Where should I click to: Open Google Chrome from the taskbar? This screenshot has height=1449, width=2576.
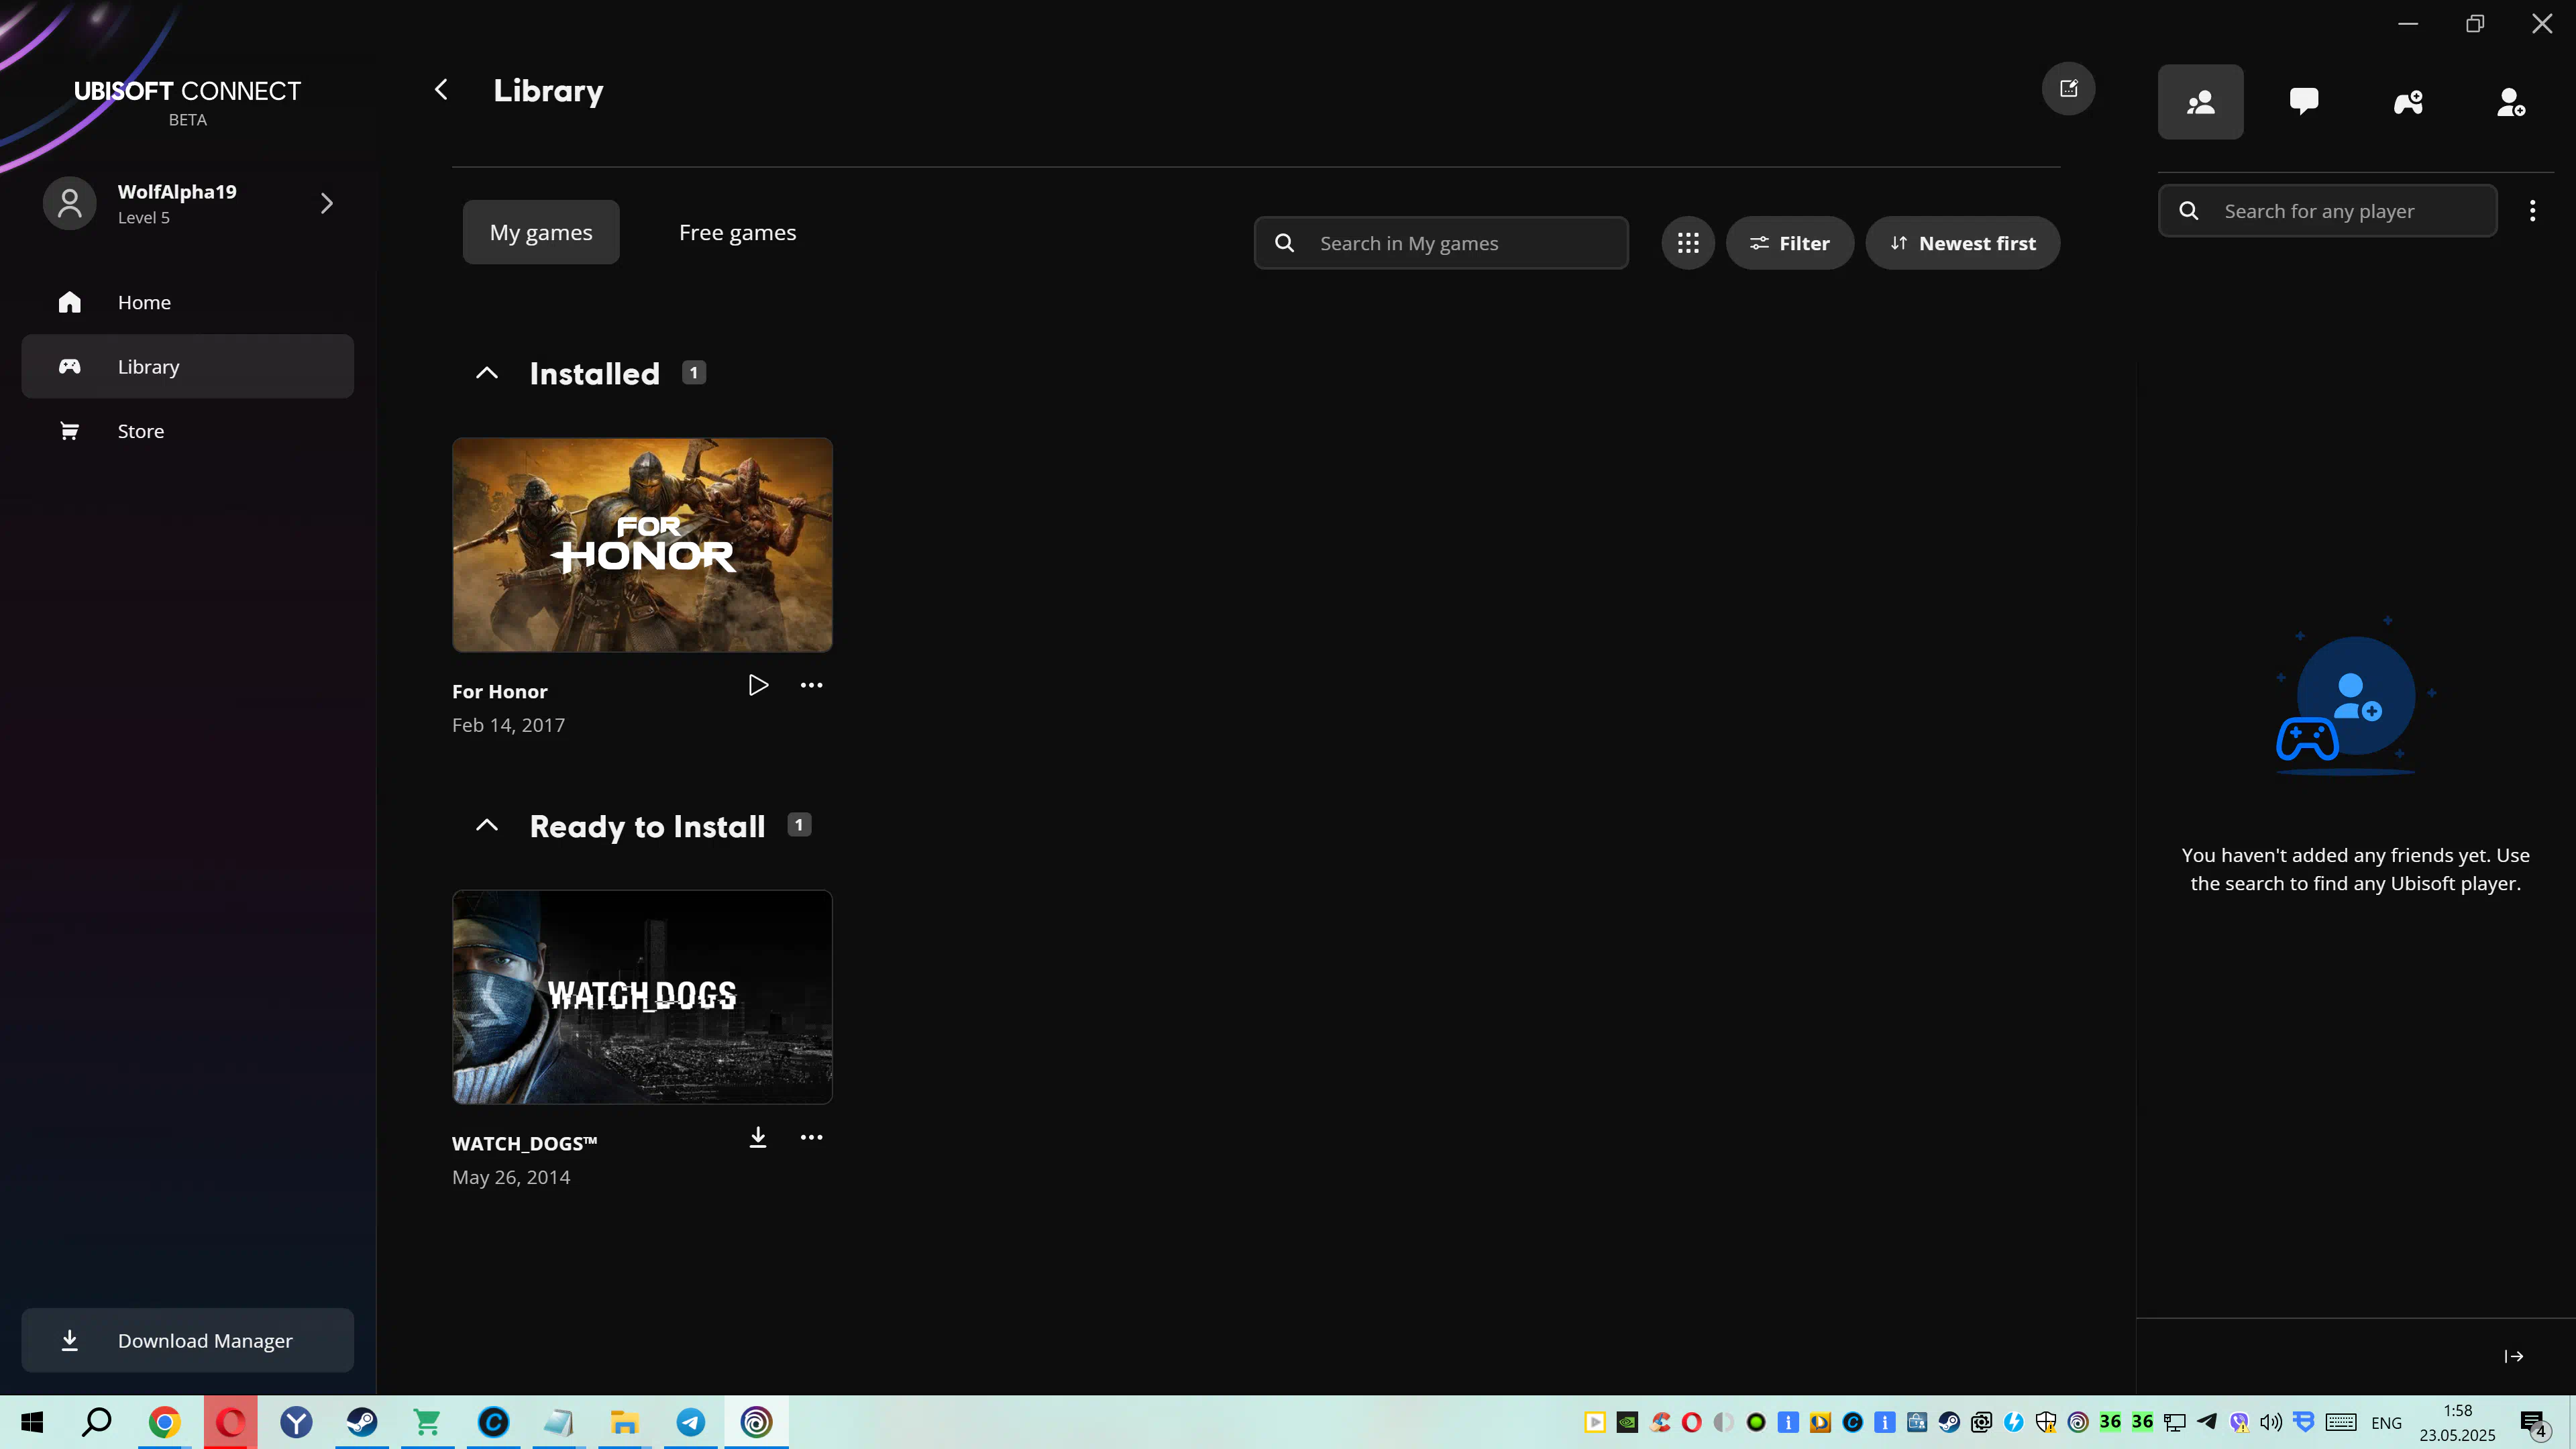coord(164,1422)
